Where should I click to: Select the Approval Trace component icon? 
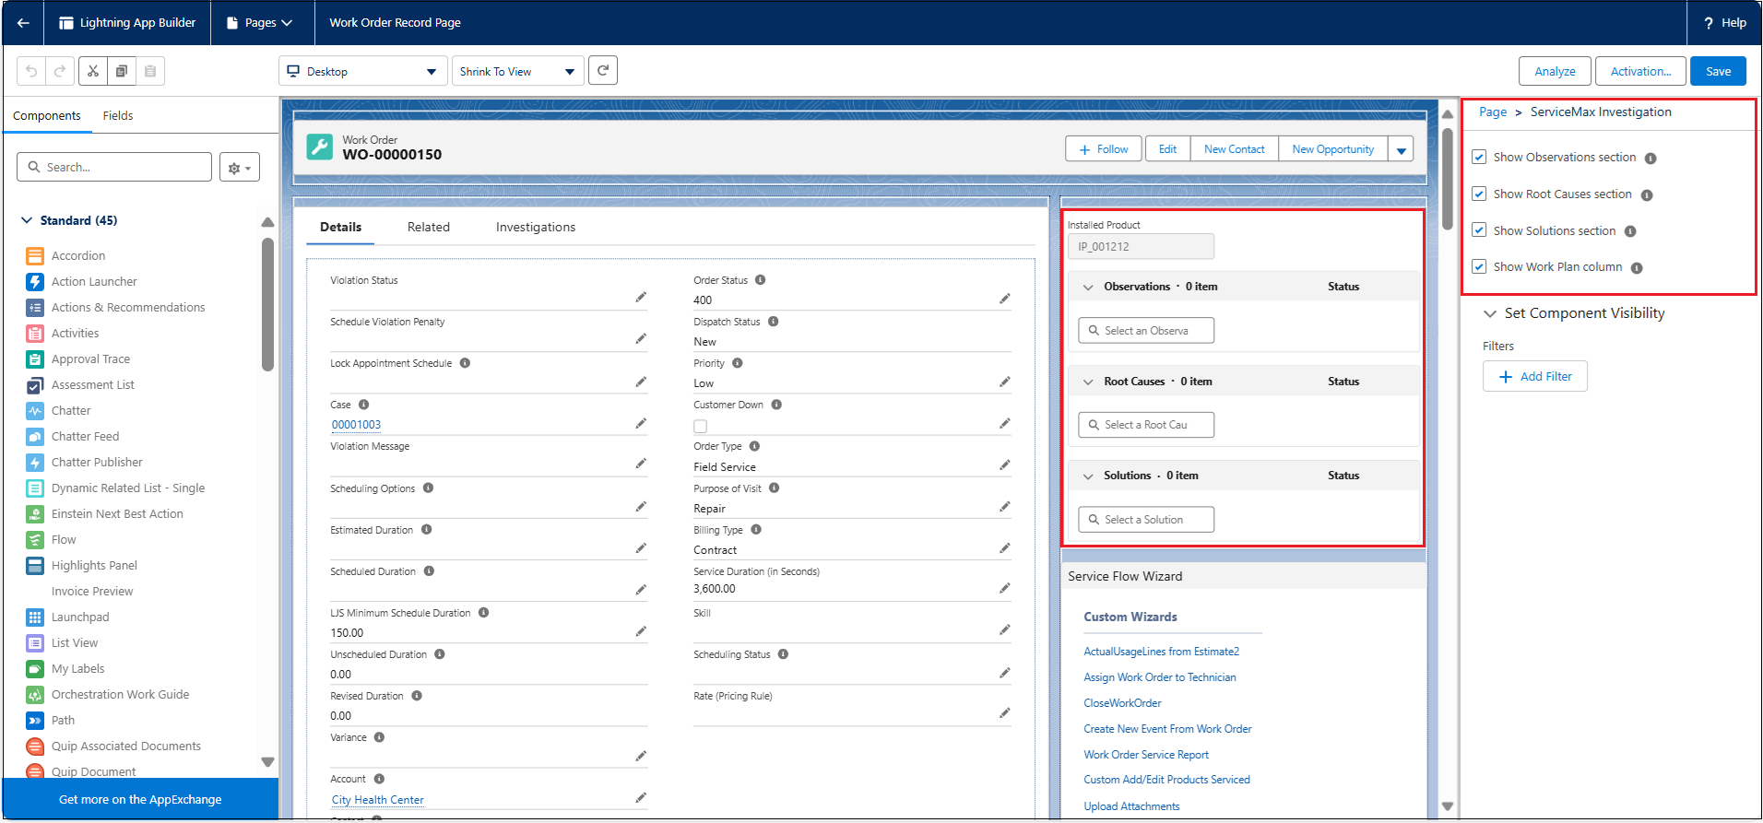click(35, 359)
